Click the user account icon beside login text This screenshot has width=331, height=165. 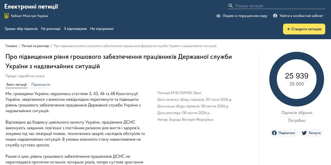[x=275, y=16]
